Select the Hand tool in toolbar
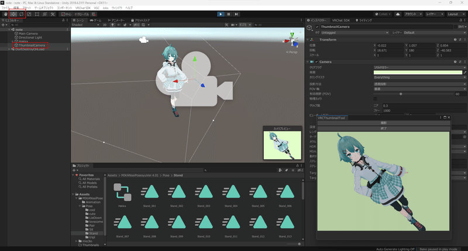 pyautogui.click(x=5, y=14)
